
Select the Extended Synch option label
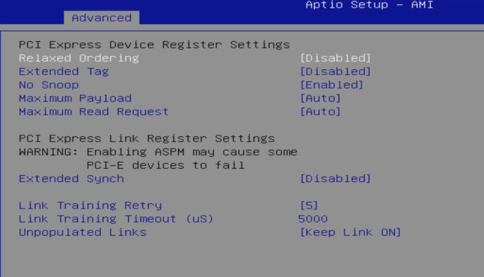pyautogui.click(x=71, y=179)
